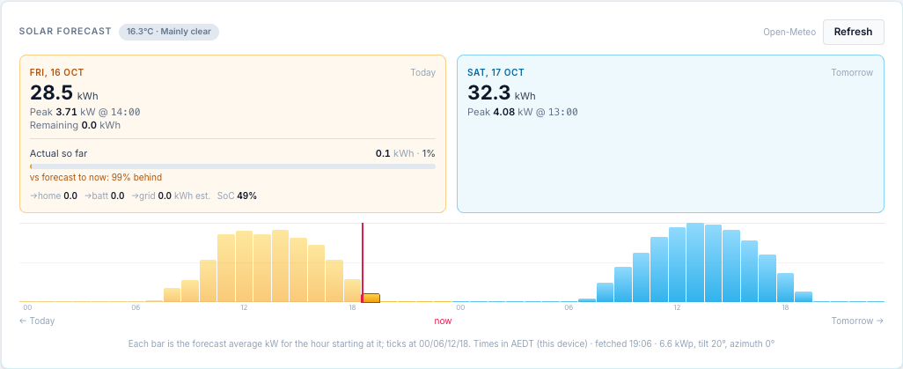Click the 16.3°C Mainly clear weather badge
903x369 pixels.
pyautogui.click(x=169, y=32)
